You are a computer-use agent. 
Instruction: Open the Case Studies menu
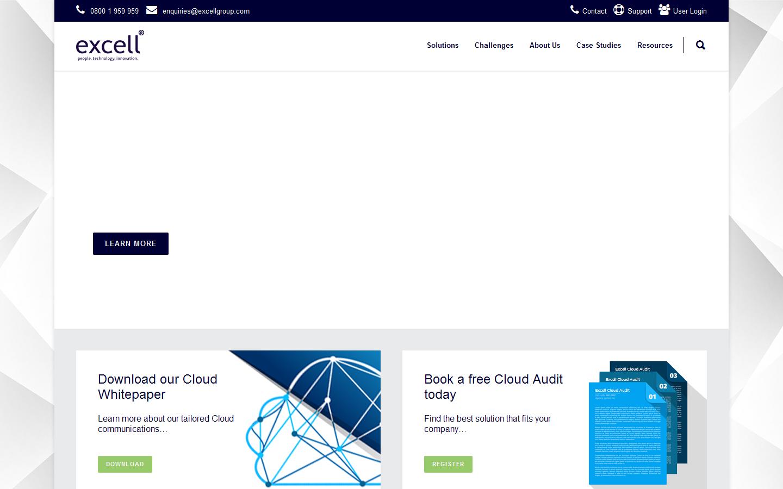[x=598, y=46]
